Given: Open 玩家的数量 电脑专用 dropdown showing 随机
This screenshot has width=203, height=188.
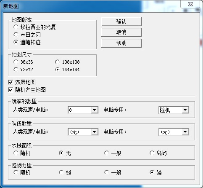Looking at the screenshot, I should 174,110.
